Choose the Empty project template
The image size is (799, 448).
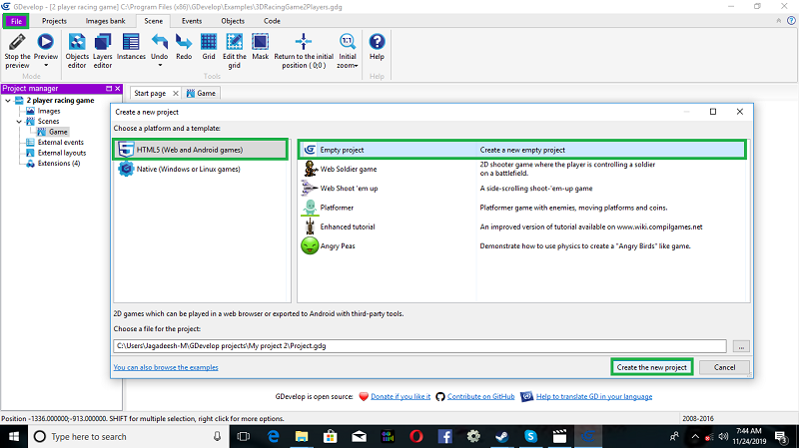pyautogui.click(x=521, y=150)
